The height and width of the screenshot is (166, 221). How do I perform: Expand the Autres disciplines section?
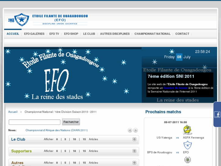point(134,163)
